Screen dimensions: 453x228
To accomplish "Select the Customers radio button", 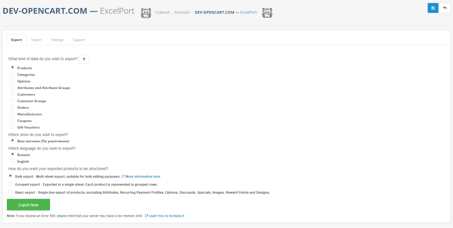I will coord(12,94).
